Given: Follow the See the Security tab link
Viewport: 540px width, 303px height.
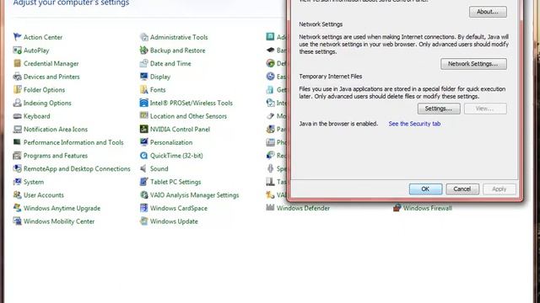Looking at the screenshot, I should [x=414, y=124].
